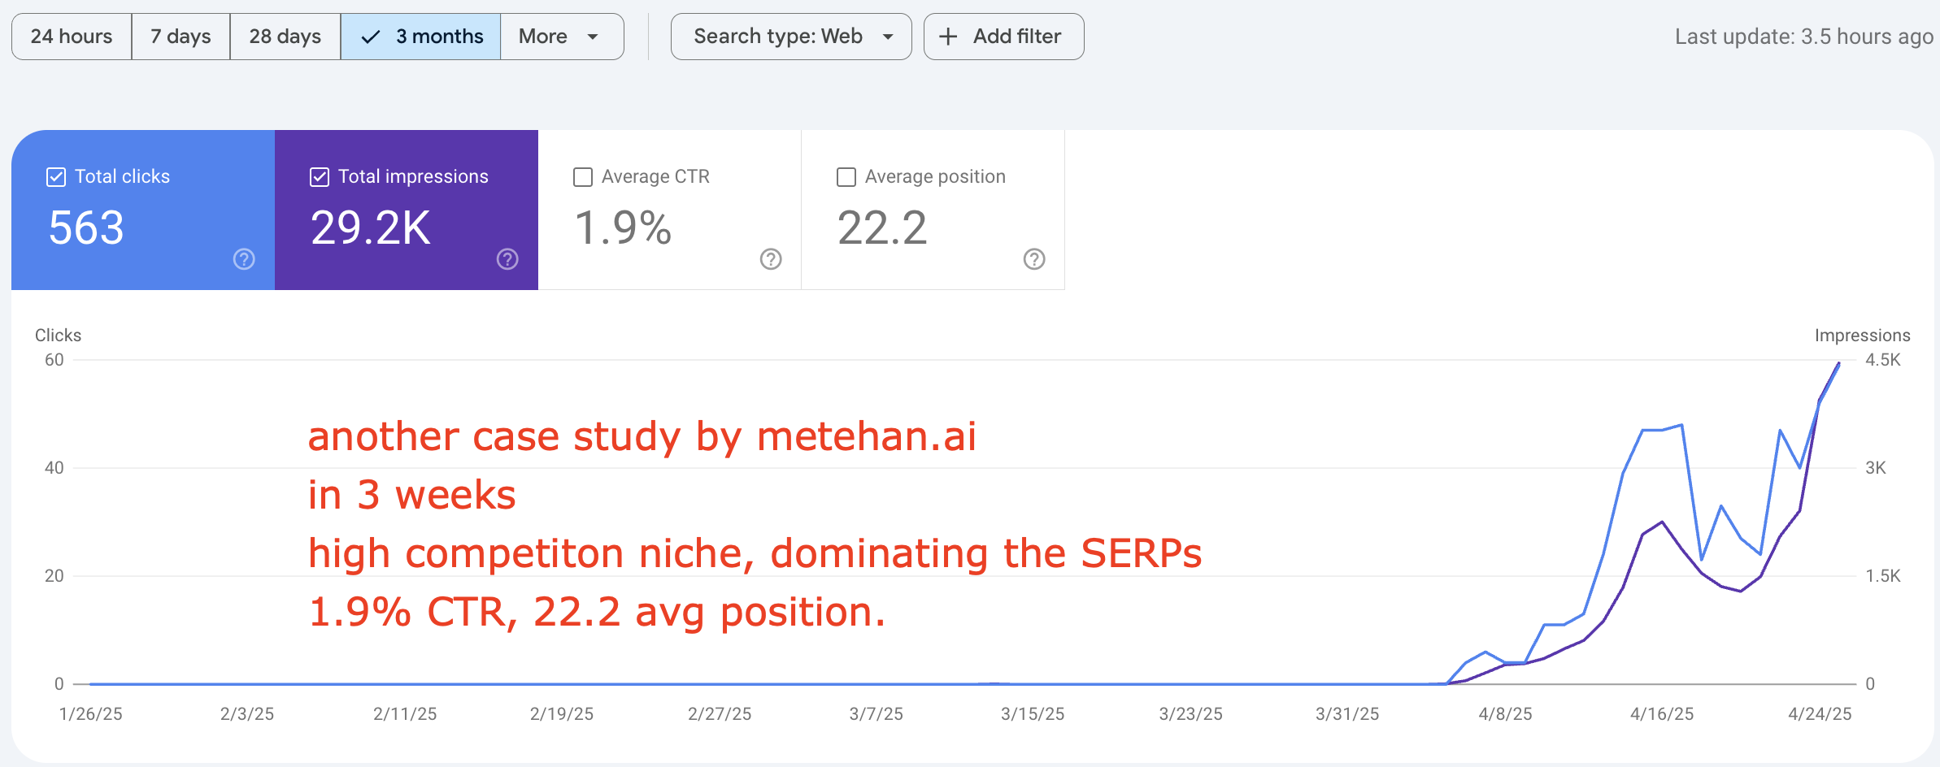Enable the Average position checkbox
This screenshot has height=767, width=1940.
point(846,177)
